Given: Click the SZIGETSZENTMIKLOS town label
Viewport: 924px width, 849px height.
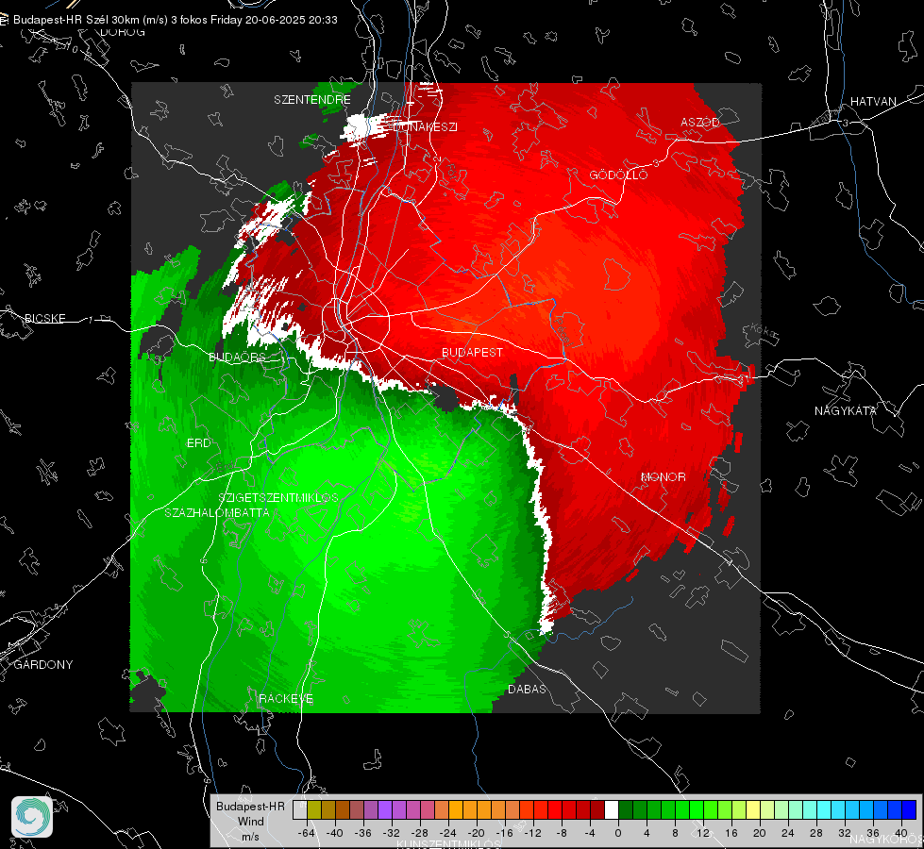Looking at the screenshot, I should tap(278, 498).
